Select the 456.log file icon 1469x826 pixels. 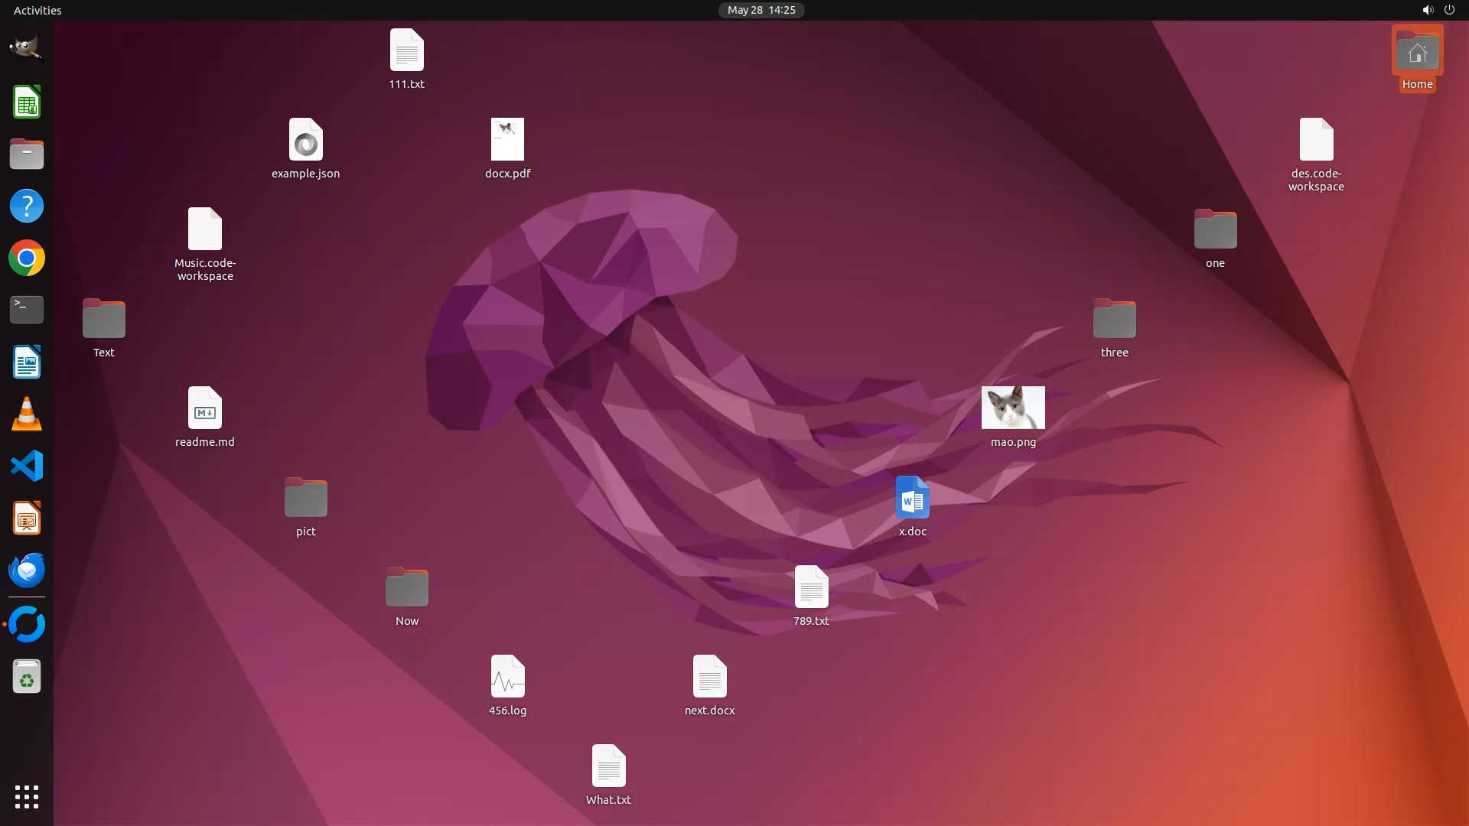(x=507, y=677)
